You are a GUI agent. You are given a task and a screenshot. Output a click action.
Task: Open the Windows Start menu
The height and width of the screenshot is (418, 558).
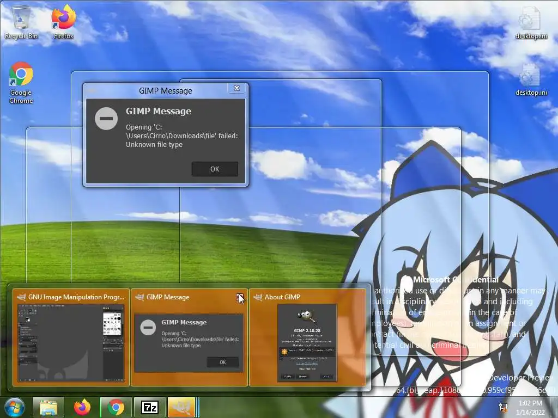click(14, 407)
